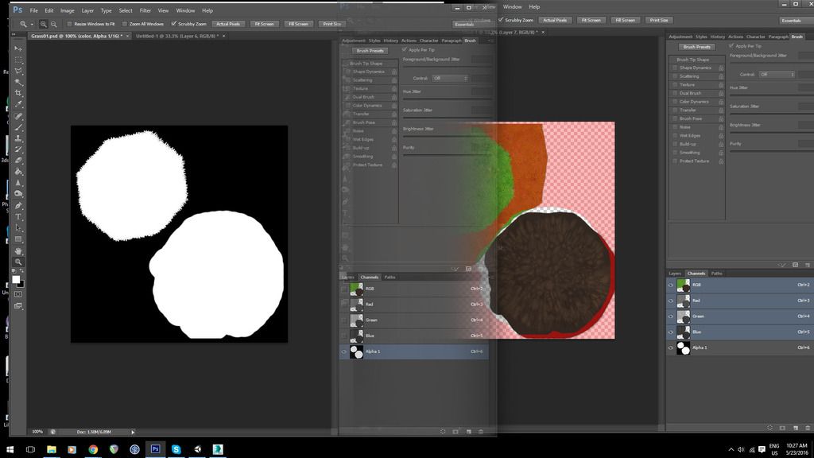Open the Filter menu
The height and width of the screenshot is (458, 814).
(145, 10)
